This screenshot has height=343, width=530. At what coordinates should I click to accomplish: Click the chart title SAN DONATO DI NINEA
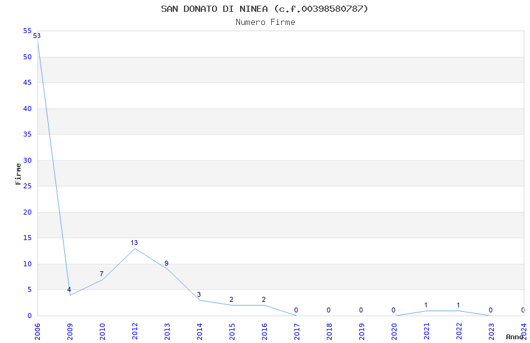coord(214,9)
